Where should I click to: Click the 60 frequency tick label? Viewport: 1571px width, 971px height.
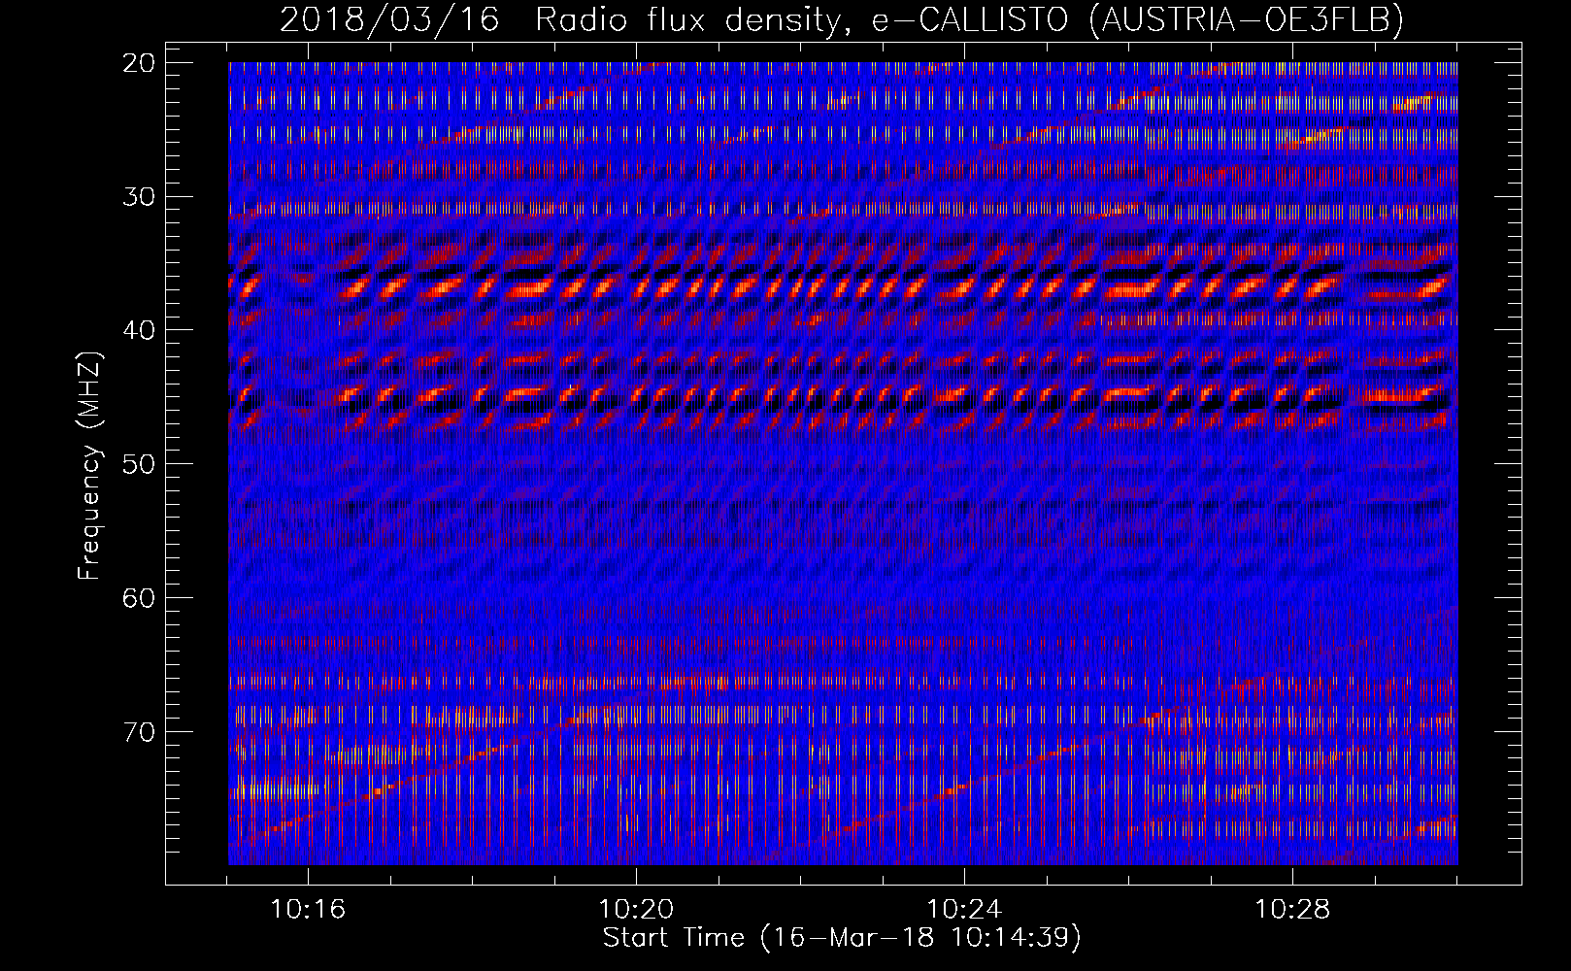coord(140,598)
